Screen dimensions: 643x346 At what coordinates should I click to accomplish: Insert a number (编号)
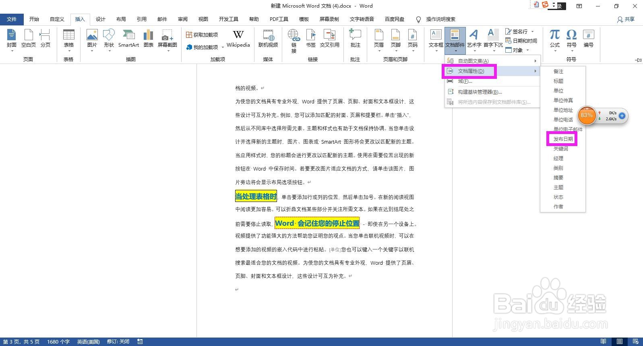pos(589,39)
